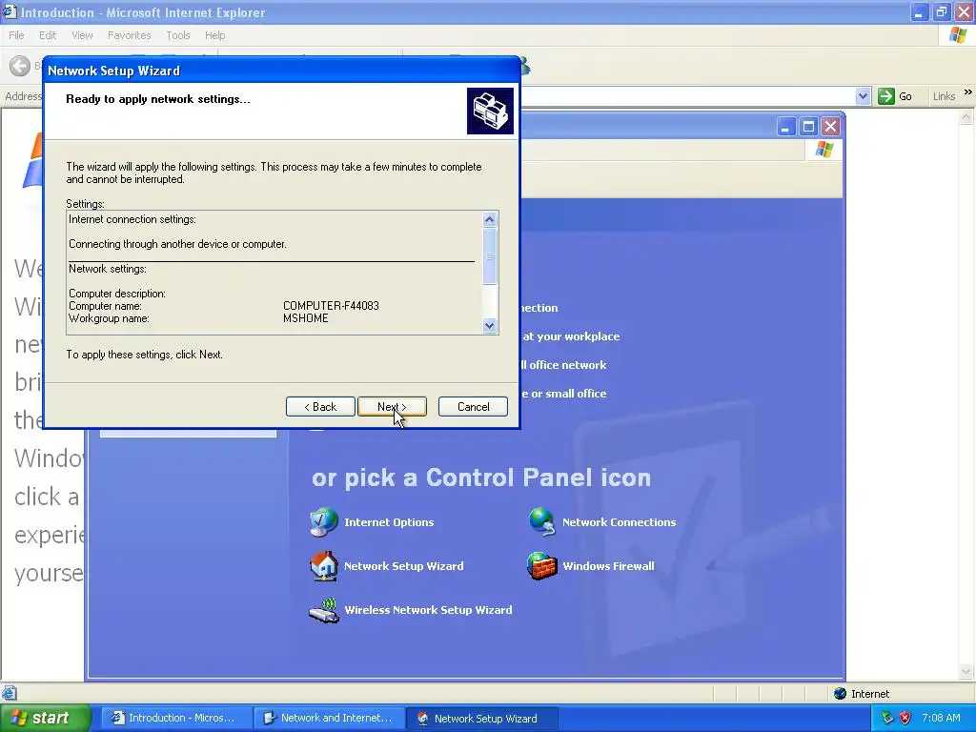976x732 pixels.
Task: Click the Internet zone globe in status bar
Action: point(841,694)
